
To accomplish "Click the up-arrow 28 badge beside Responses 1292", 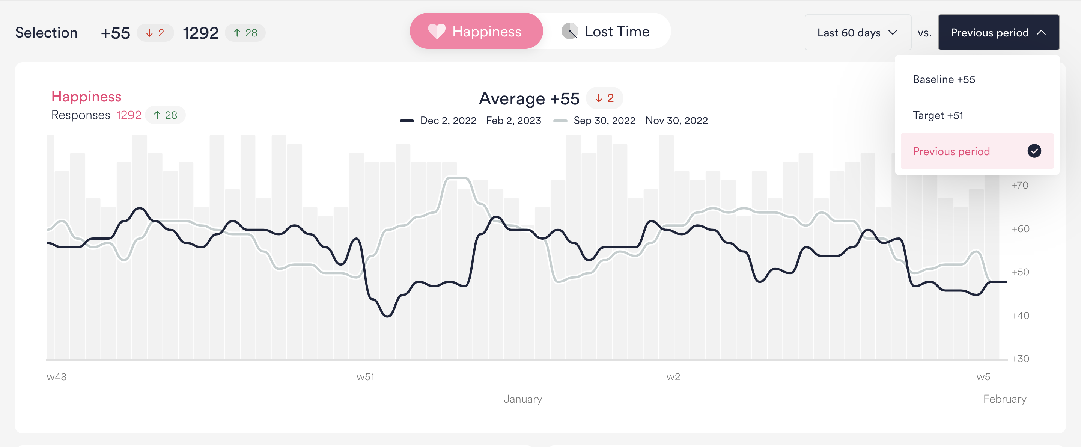I will [165, 115].
